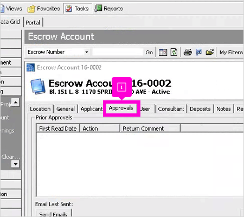Click the pink info callout icon
This screenshot has height=217, width=244.
point(121,87)
